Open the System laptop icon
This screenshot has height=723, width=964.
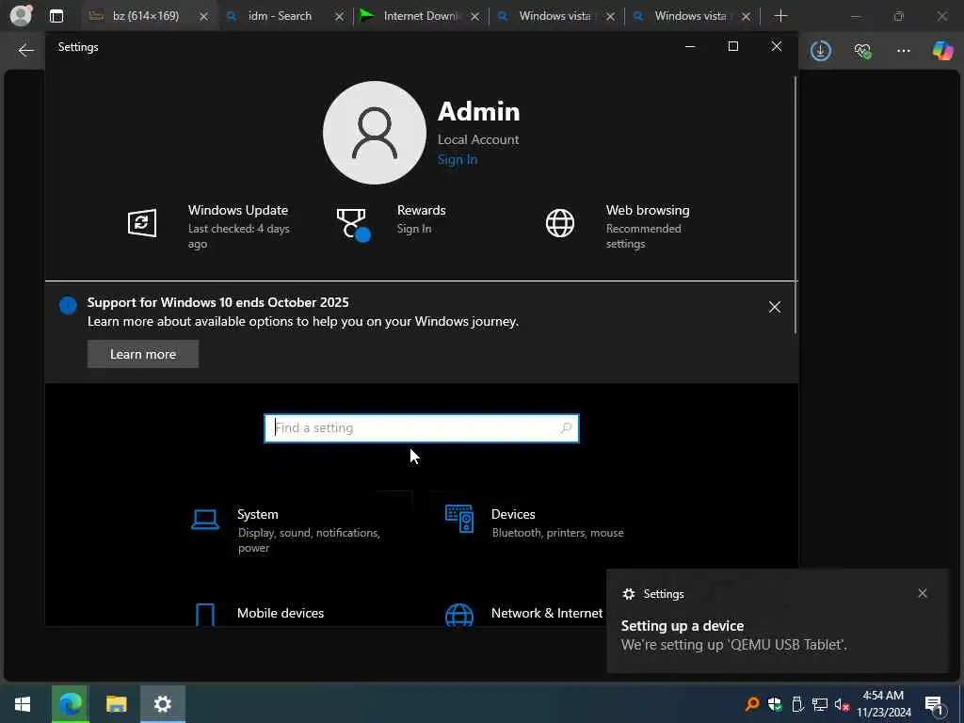click(x=204, y=520)
